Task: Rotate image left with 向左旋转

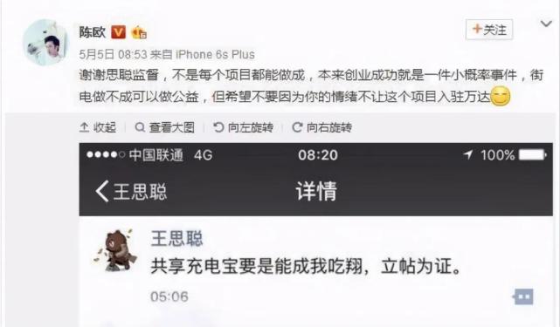Action: 243,127
